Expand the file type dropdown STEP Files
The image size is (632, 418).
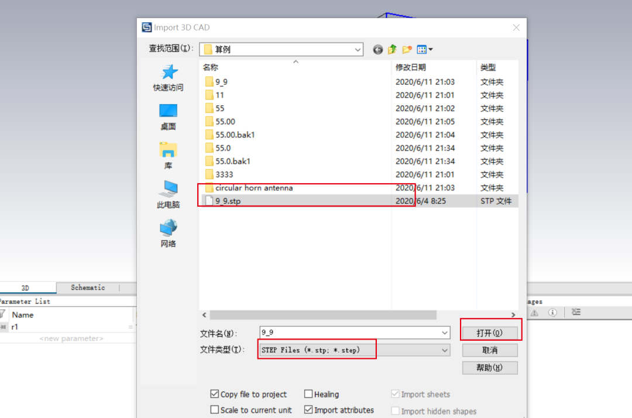(445, 350)
